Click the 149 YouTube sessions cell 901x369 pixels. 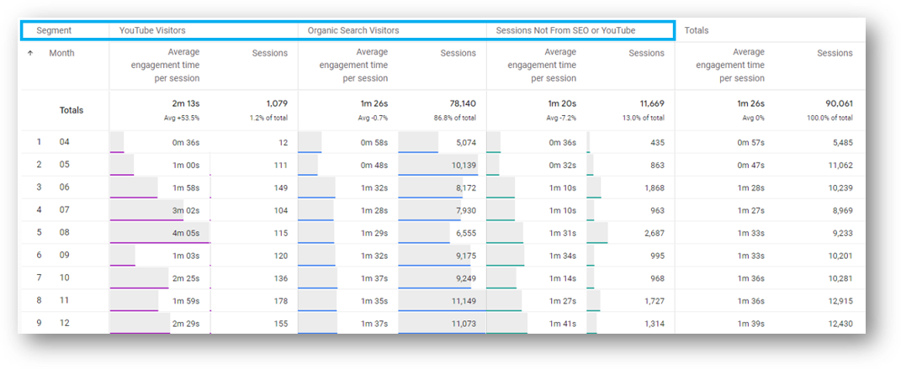coord(281,187)
